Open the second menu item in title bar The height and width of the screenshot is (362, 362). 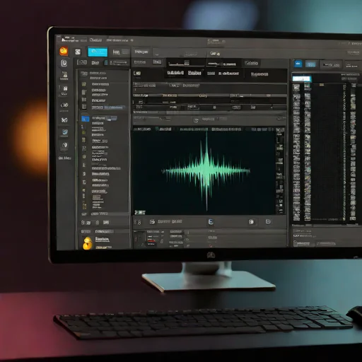tap(95, 40)
